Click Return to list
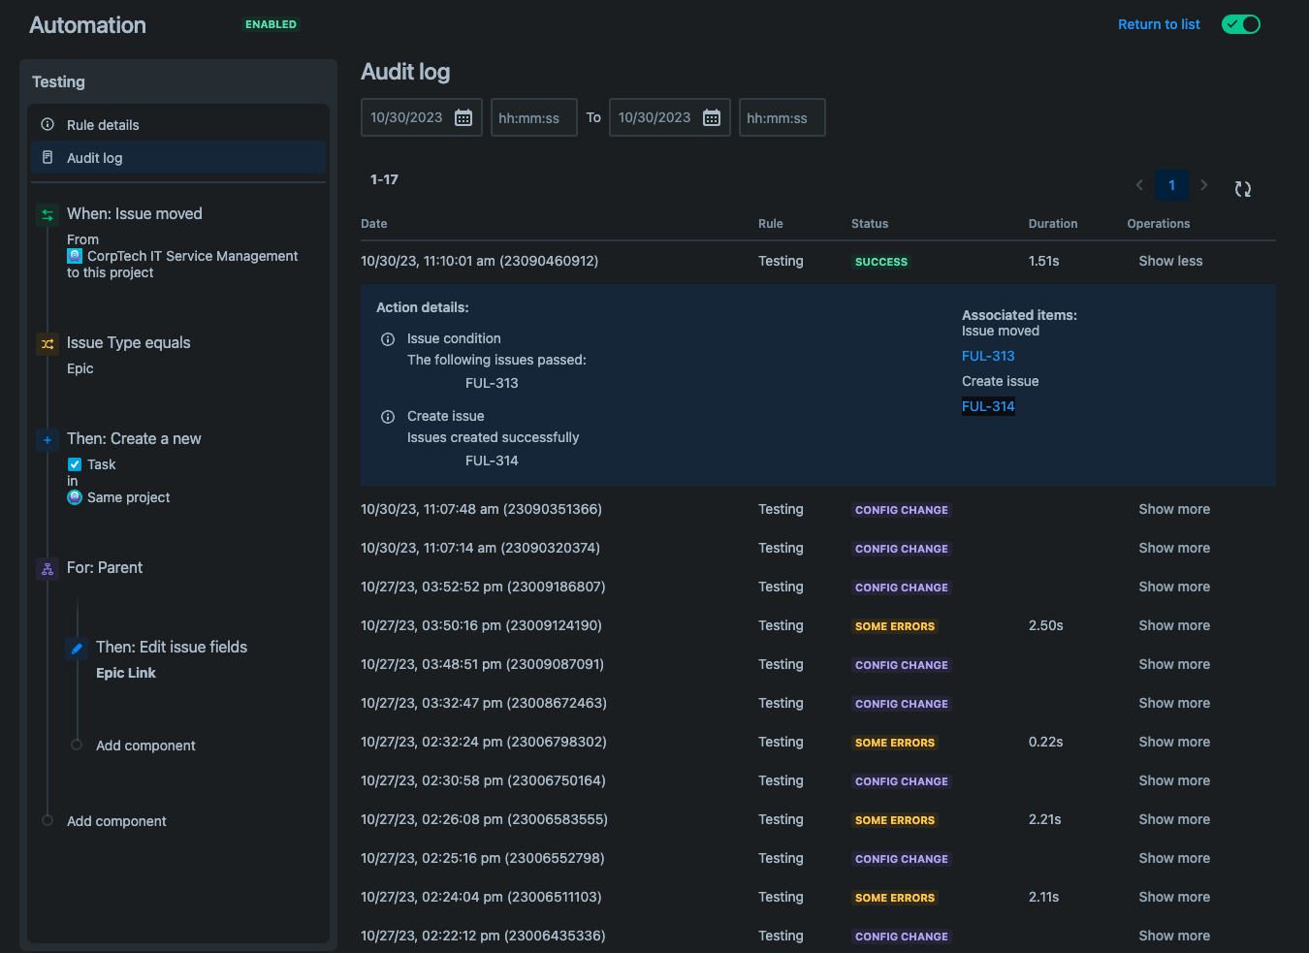 [x=1159, y=23]
